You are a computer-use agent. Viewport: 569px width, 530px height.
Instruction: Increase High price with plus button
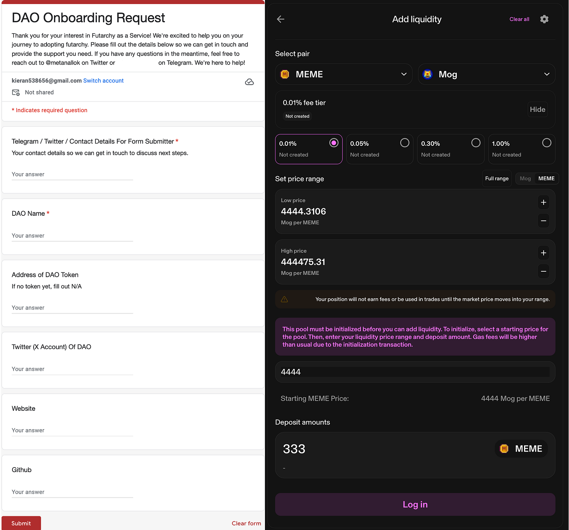coord(544,253)
